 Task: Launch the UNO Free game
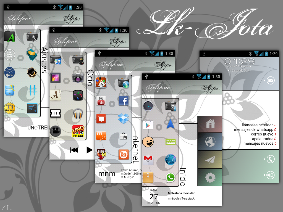pyautogui.click(x=78, y=131)
